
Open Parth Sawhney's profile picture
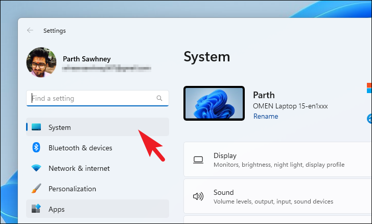41,62
